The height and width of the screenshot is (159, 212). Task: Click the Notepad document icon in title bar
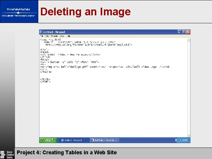41,32
